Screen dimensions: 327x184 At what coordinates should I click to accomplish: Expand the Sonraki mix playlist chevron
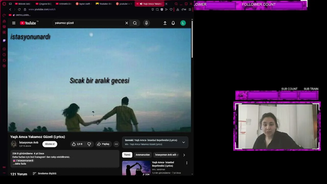click(183, 142)
